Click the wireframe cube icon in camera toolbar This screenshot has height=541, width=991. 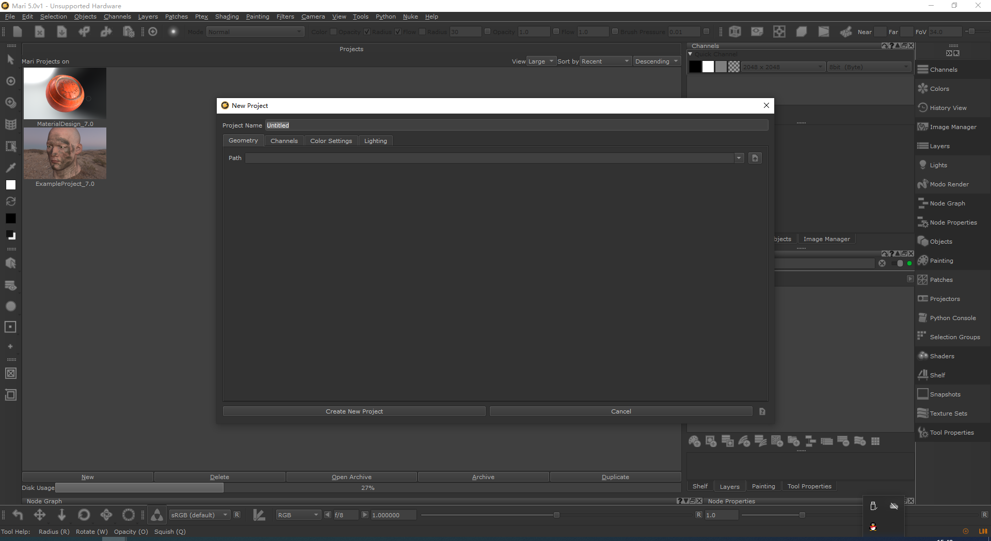click(735, 31)
